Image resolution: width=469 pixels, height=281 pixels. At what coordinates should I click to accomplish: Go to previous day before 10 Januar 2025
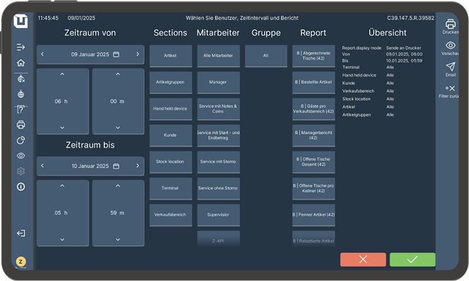click(x=42, y=166)
